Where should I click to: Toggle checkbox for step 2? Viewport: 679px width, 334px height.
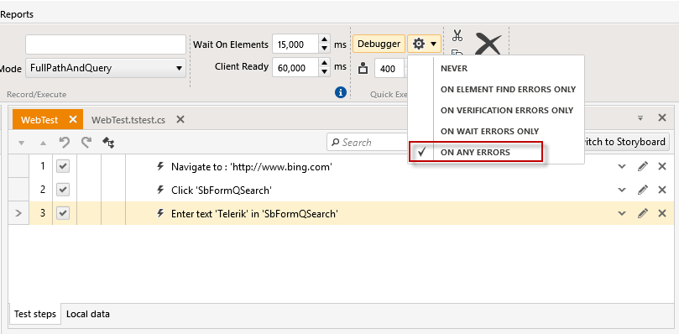coord(63,190)
